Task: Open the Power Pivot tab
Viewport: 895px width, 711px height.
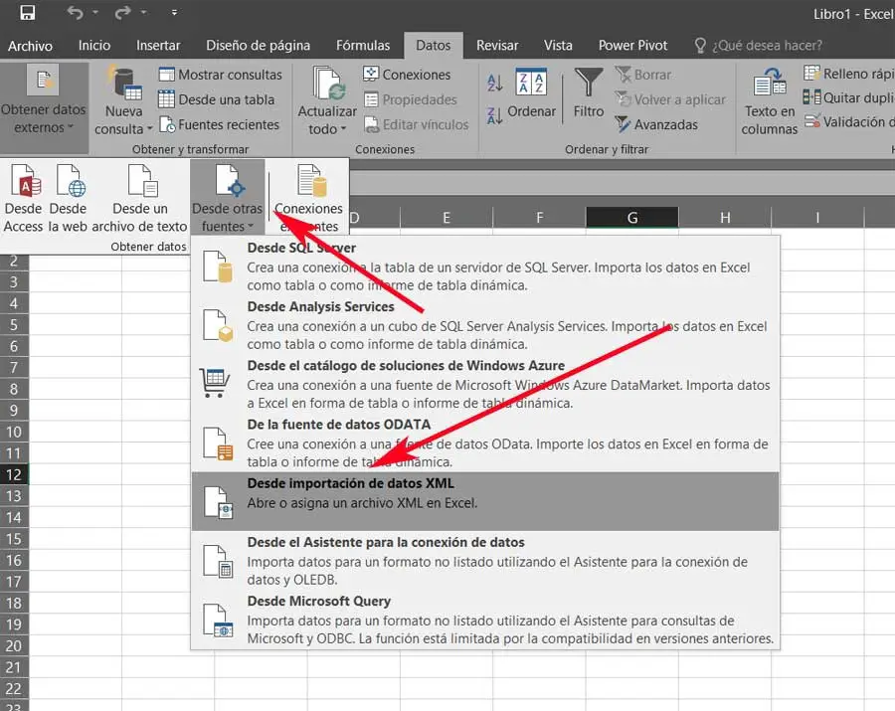Action: pos(632,46)
